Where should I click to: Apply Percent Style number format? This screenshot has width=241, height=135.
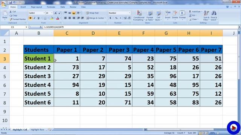[x=116, y=18]
